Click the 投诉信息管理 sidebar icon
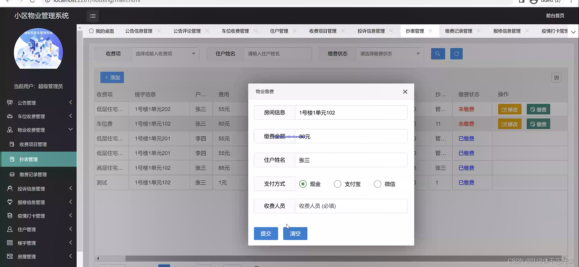Screen dimensions: 579x267 10,188
